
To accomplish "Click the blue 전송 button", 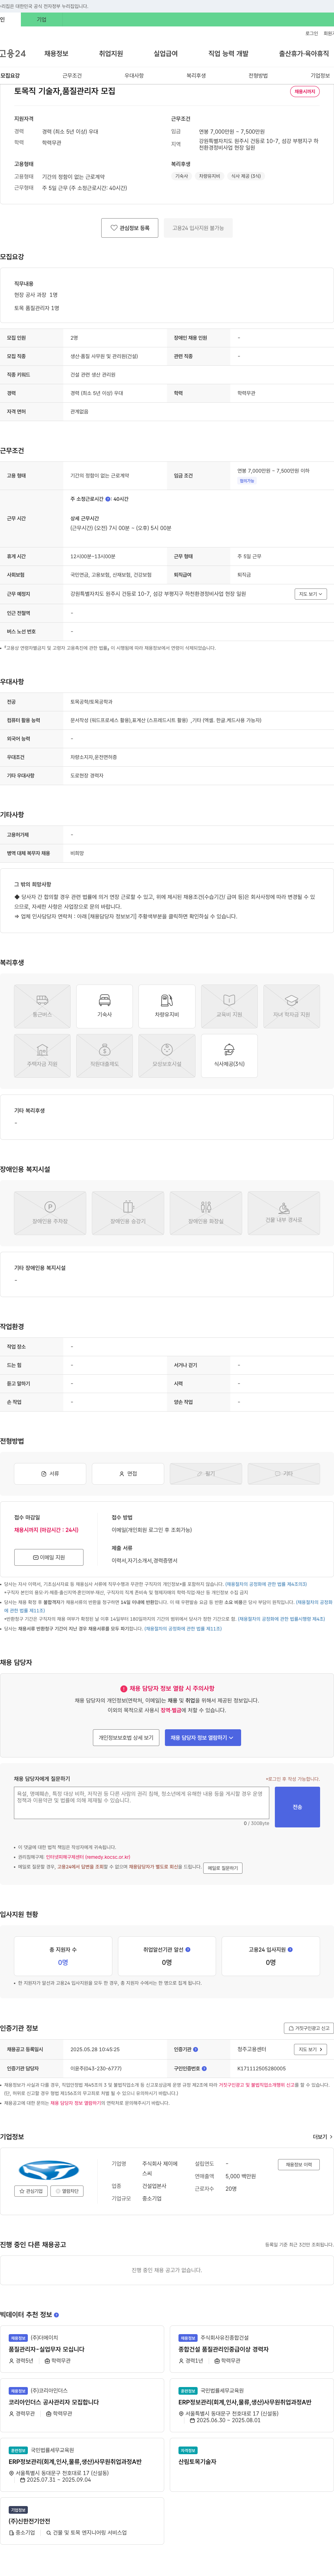I will click(x=297, y=1807).
